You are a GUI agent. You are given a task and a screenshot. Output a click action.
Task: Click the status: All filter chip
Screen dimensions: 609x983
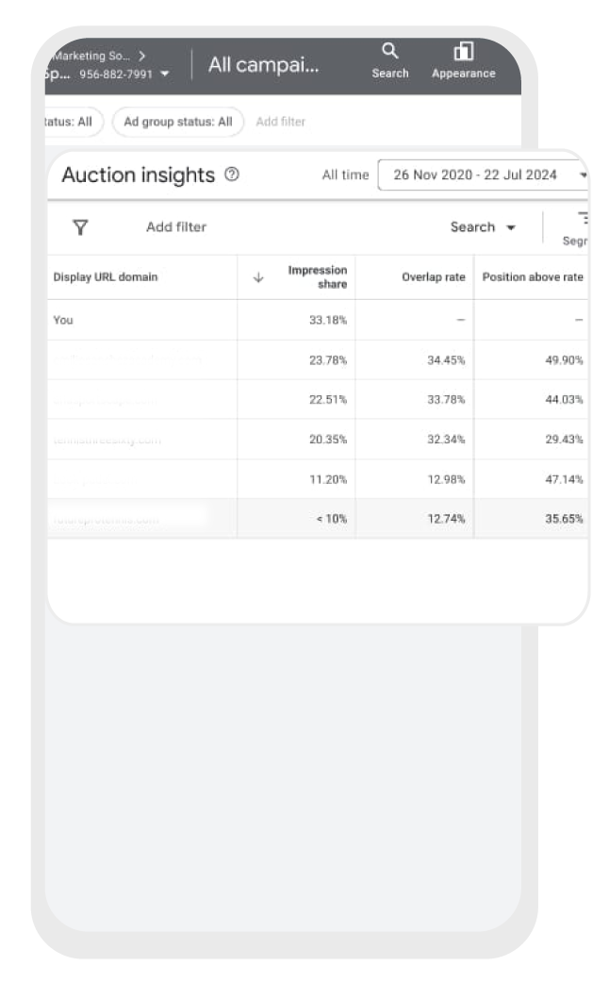[x=74, y=122]
